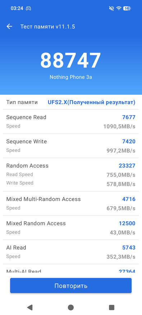This screenshot has width=142, height=315.
Task: Tap the Wi-Fi status icon
Action: (119, 8)
